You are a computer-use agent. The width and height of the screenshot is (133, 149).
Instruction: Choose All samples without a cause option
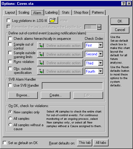pyautogui.click(x=10, y=125)
